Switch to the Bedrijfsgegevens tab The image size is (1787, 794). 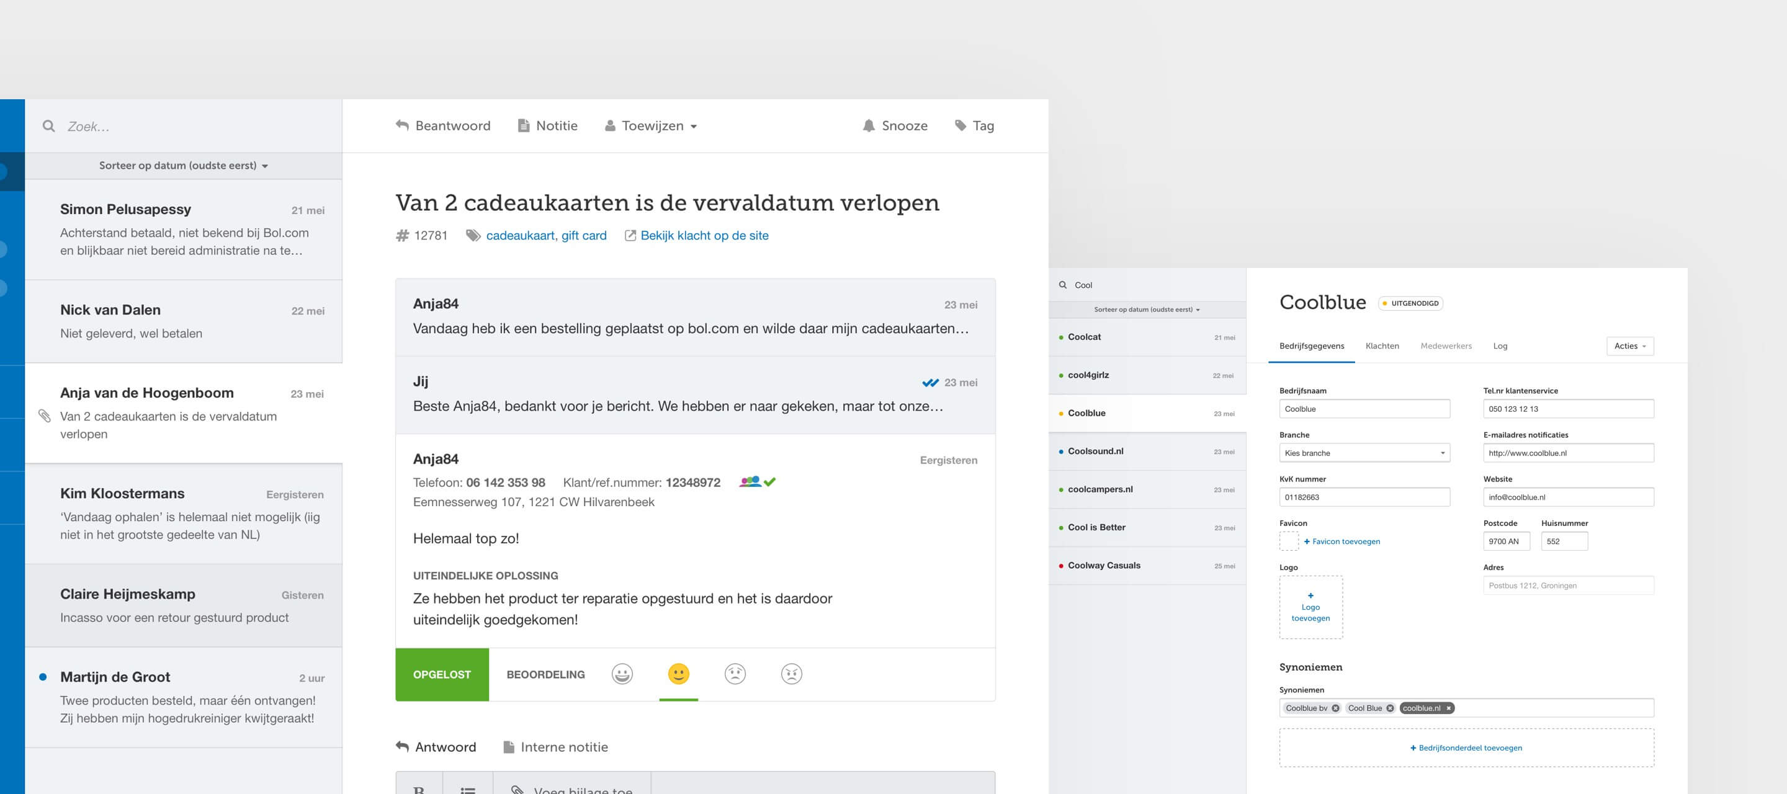tap(1311, 346)
